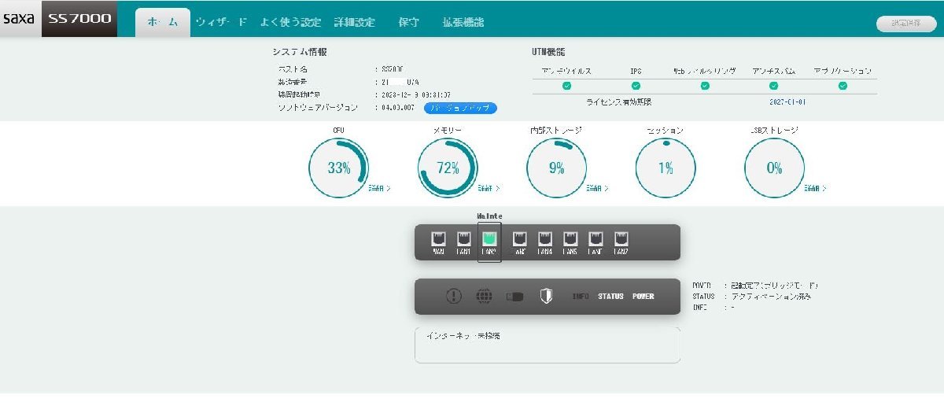Click the Webフィルタリング green check icon
The image size is (944, 417).
pos(705,85)
